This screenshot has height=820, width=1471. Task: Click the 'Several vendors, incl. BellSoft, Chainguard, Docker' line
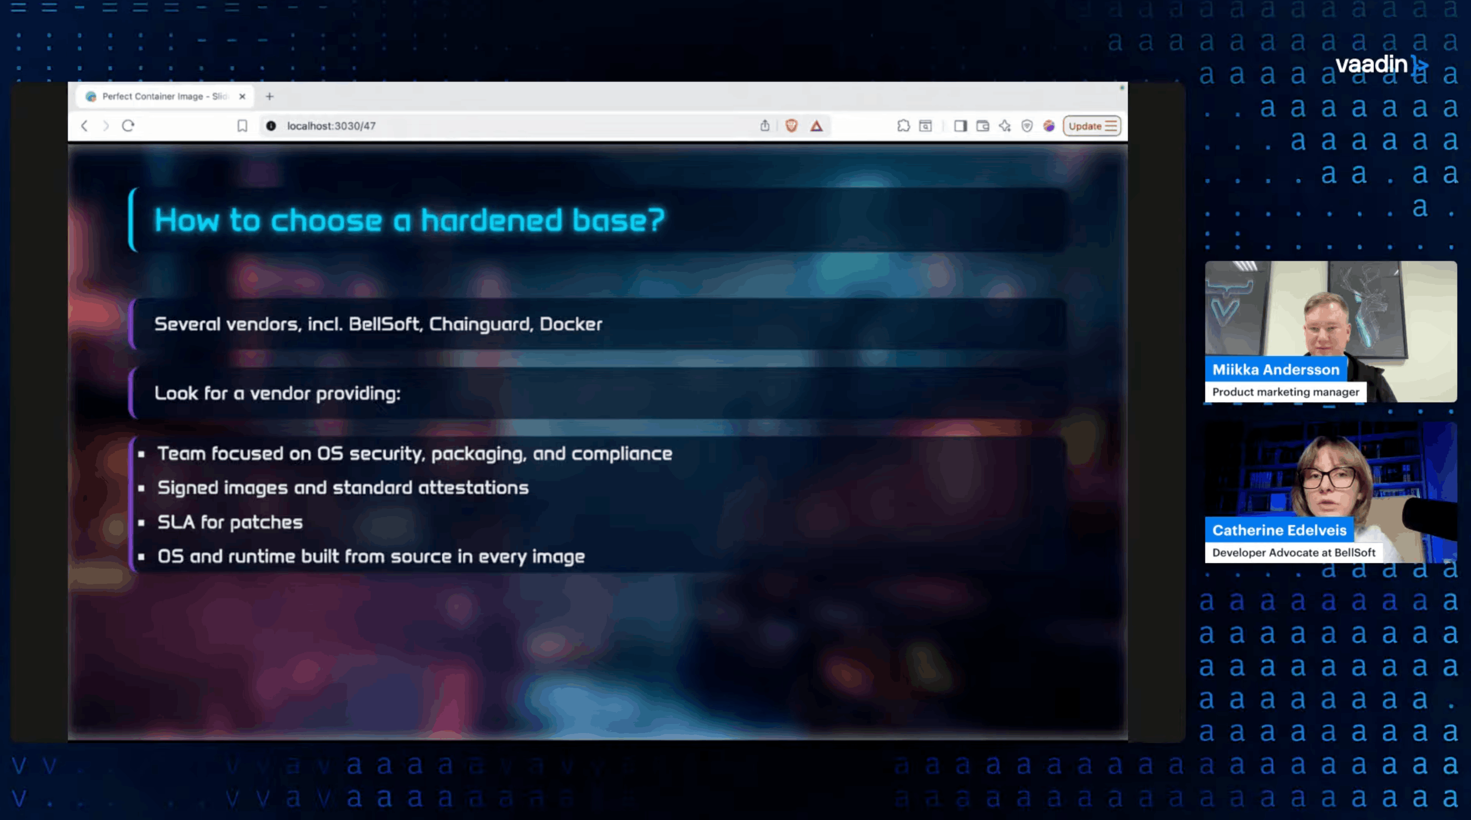(378, 324)
